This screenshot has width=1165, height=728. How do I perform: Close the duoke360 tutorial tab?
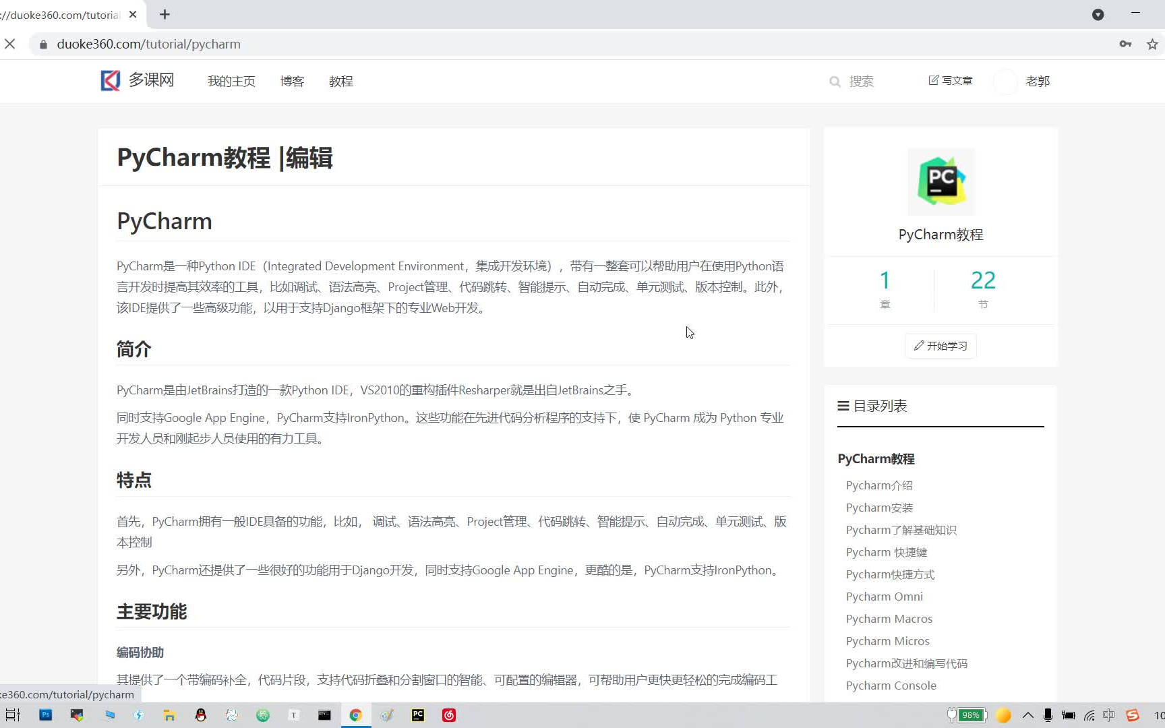click(x=133, y=14)
